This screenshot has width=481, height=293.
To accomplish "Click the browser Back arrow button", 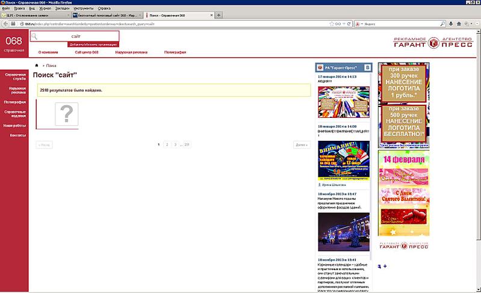I will [6, 23].
